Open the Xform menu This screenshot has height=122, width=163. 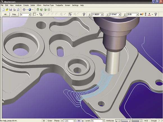(39, 5)
